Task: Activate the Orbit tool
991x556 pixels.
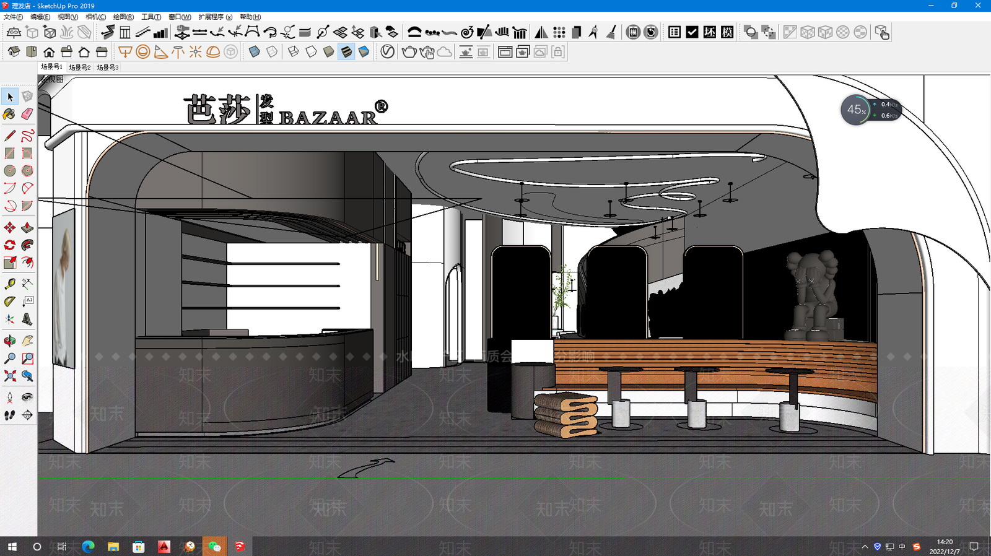Action: (x=10, y=341)
